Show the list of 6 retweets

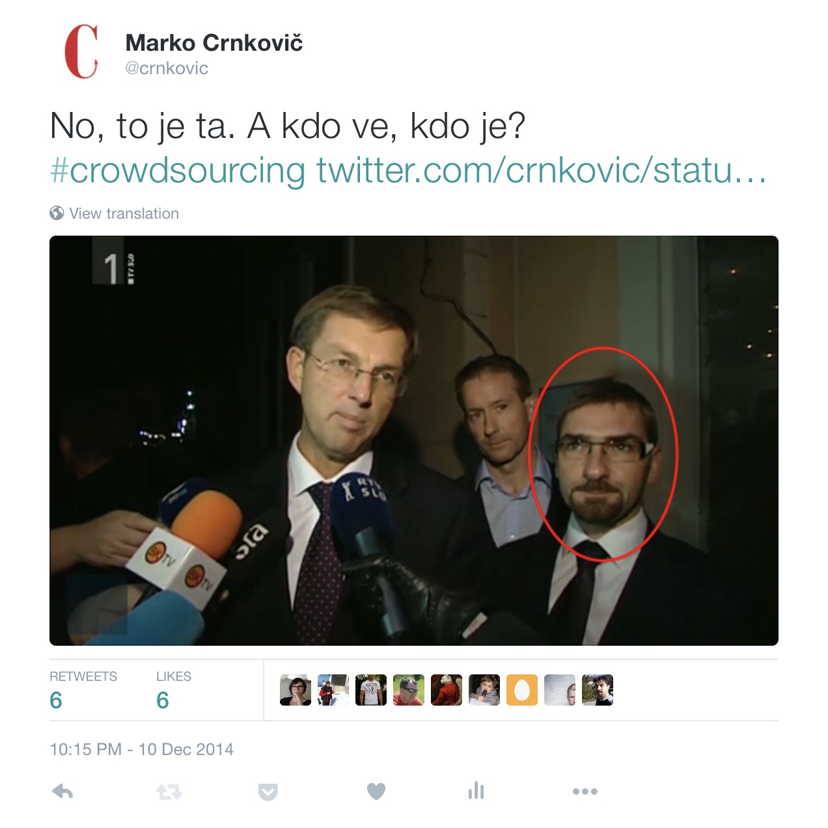(x=83, y=690)
